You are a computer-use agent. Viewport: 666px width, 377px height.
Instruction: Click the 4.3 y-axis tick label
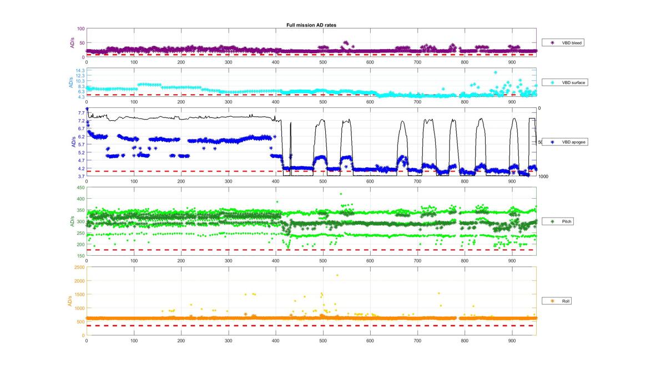80,97
